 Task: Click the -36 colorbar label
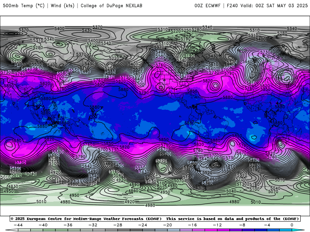click(68, 225)
